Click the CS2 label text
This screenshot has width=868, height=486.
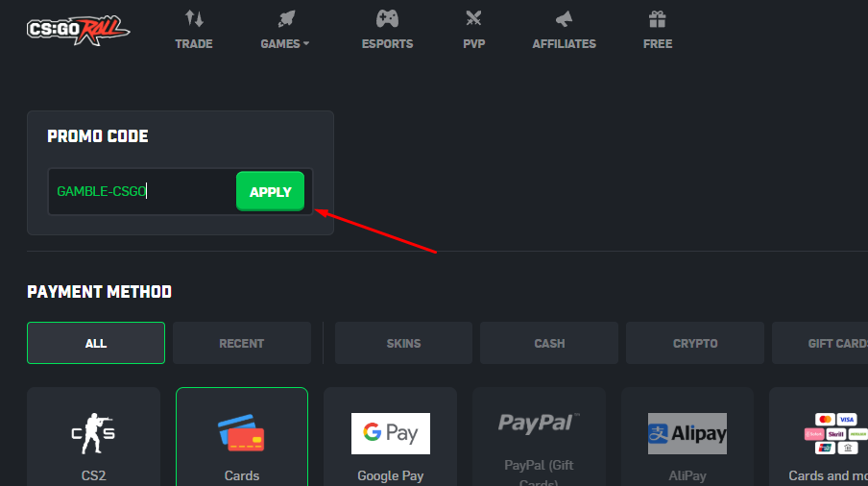click(x=93, y=475)
